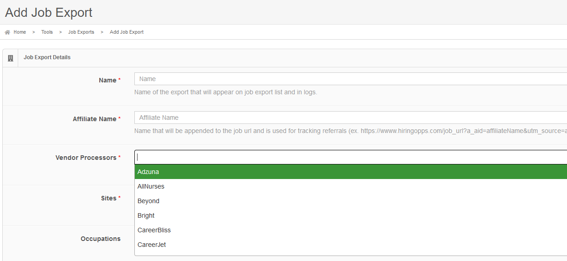Click the Add Job Export breadcrumb
This screenshot has width=567, height=261.
tap(127, 32)
